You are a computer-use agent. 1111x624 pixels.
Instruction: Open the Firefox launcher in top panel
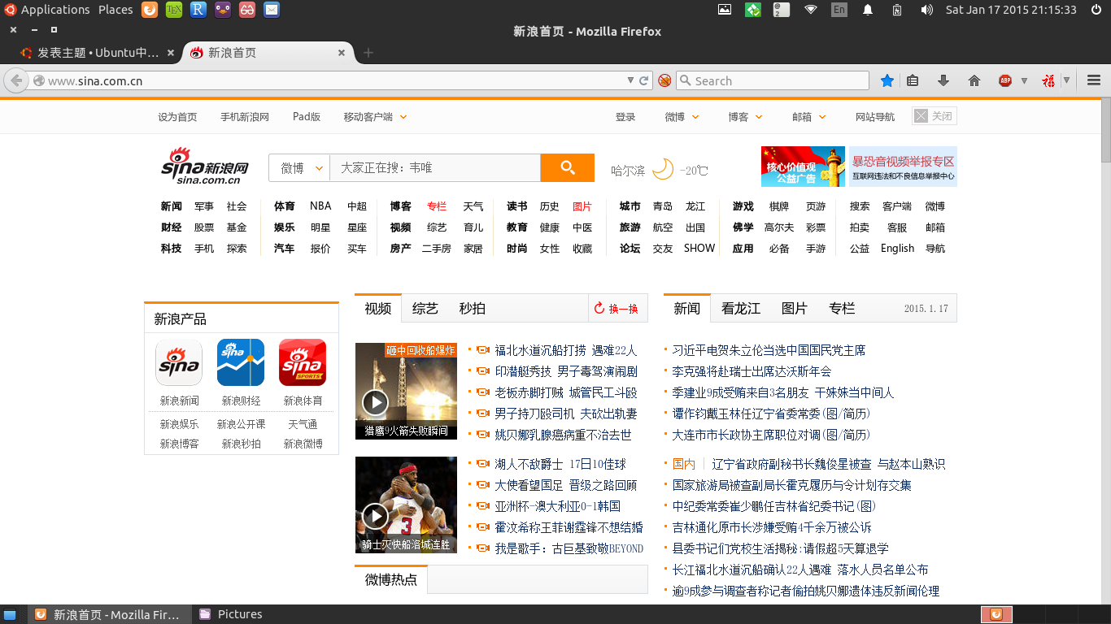150,10
